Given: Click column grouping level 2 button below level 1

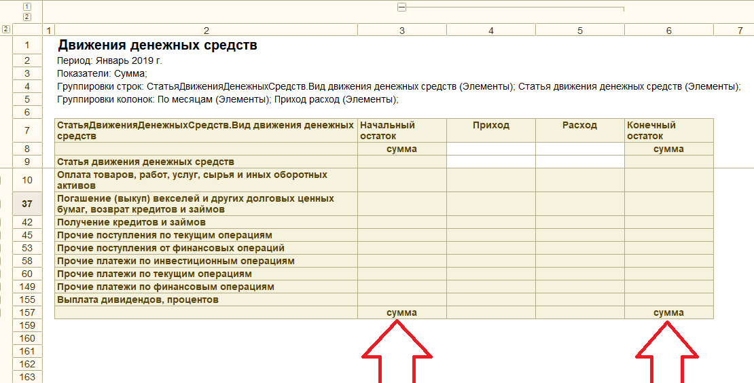Looking at the screenshot, I should pyautogui.click(x=27, y=16).
